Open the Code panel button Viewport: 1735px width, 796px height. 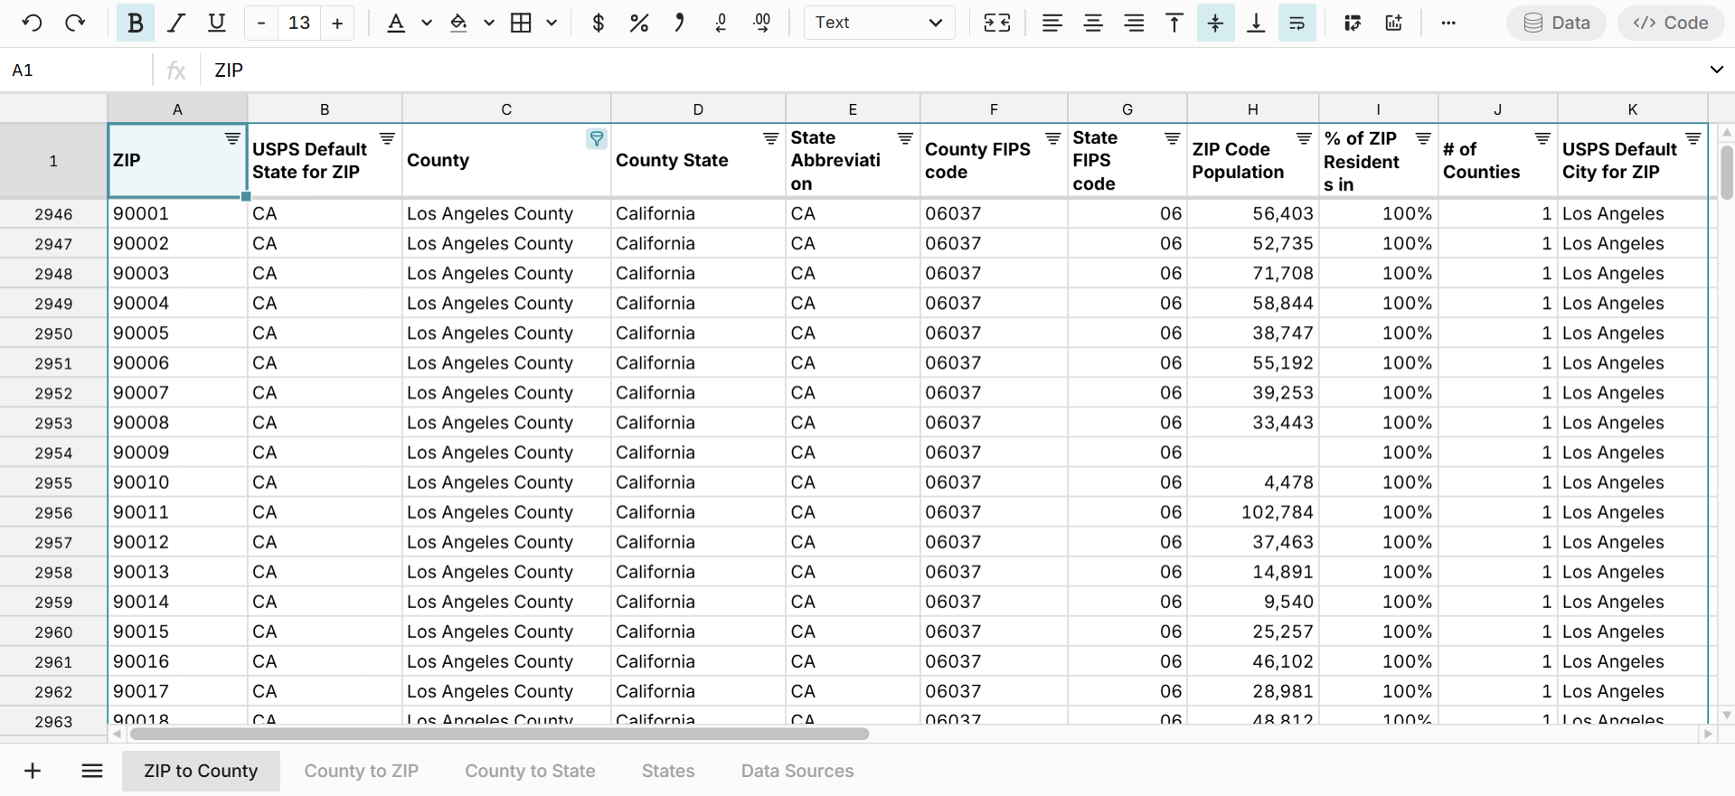click(1670, 23)
